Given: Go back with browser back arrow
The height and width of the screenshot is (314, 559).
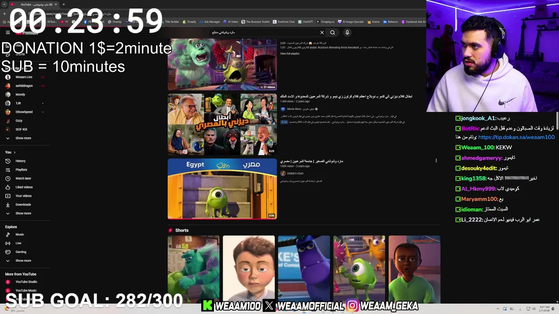Looking at the screenshot, I should point(5,14).
